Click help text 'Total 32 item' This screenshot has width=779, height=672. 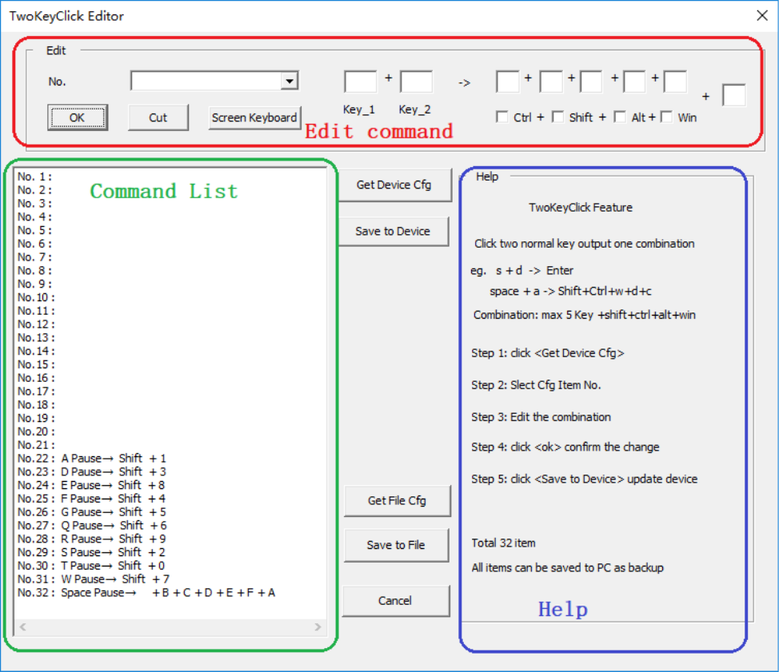(x=503, y=543)
